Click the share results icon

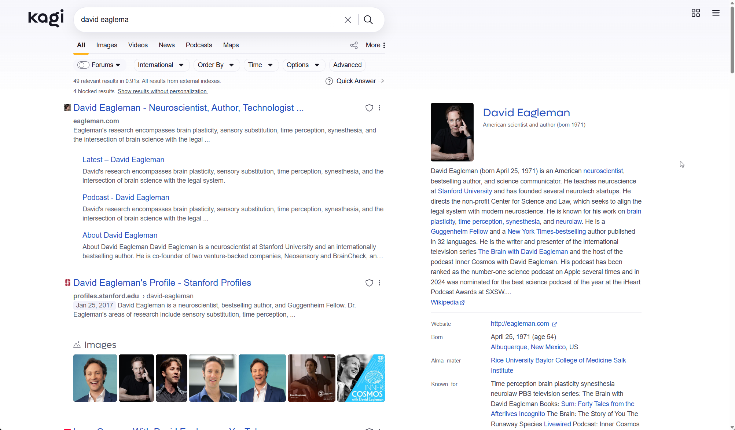354,45
